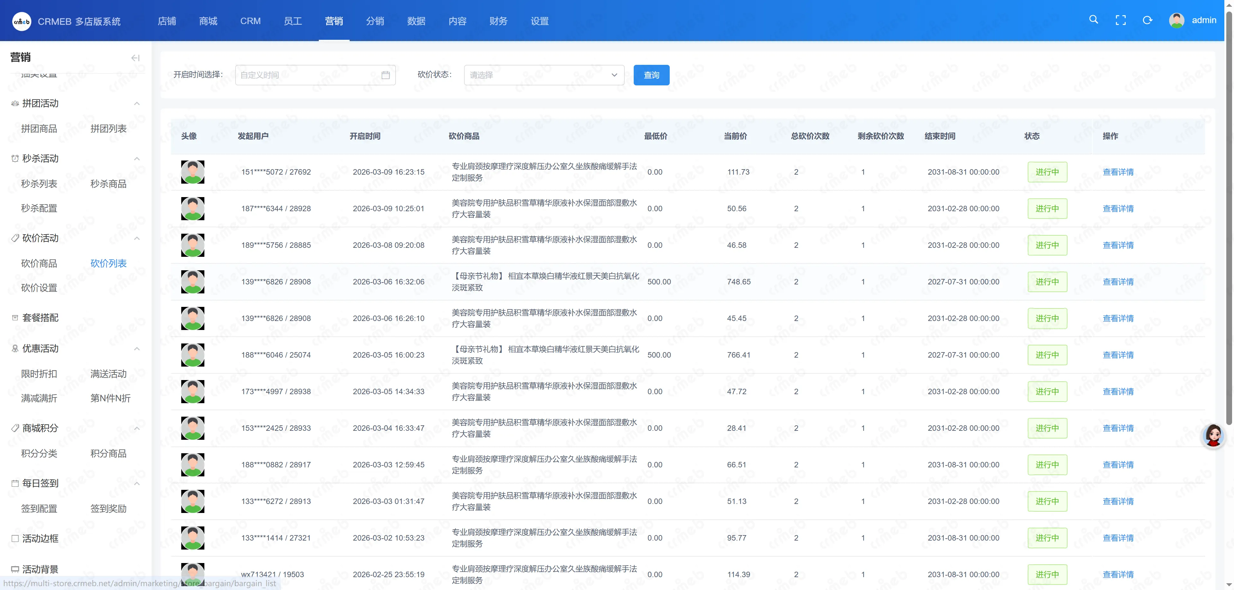The width and height of the screenshot is (1234, 590).
Task: Collapse 拼团活动 section chevron
Action: (137, 103)
